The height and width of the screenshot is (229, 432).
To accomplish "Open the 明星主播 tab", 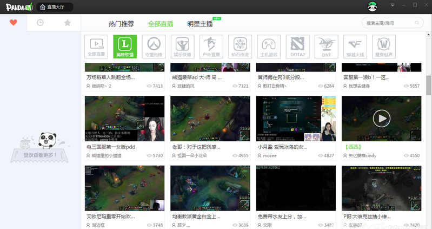I will click(x=200, y=24).
